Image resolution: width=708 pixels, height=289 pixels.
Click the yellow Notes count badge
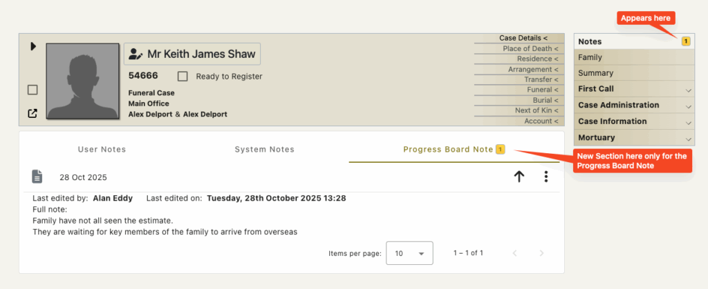(685, 41)
